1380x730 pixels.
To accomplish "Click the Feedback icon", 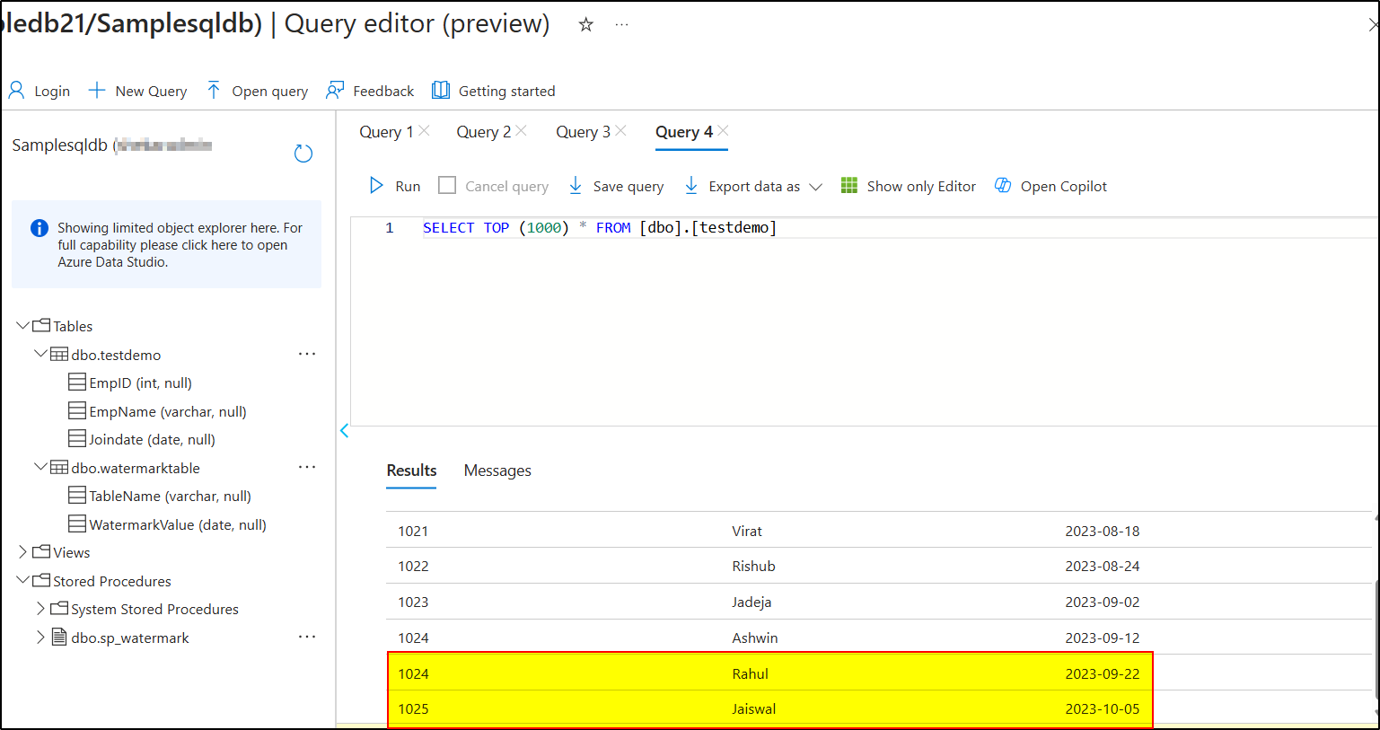I will click(x=335, y=90).
